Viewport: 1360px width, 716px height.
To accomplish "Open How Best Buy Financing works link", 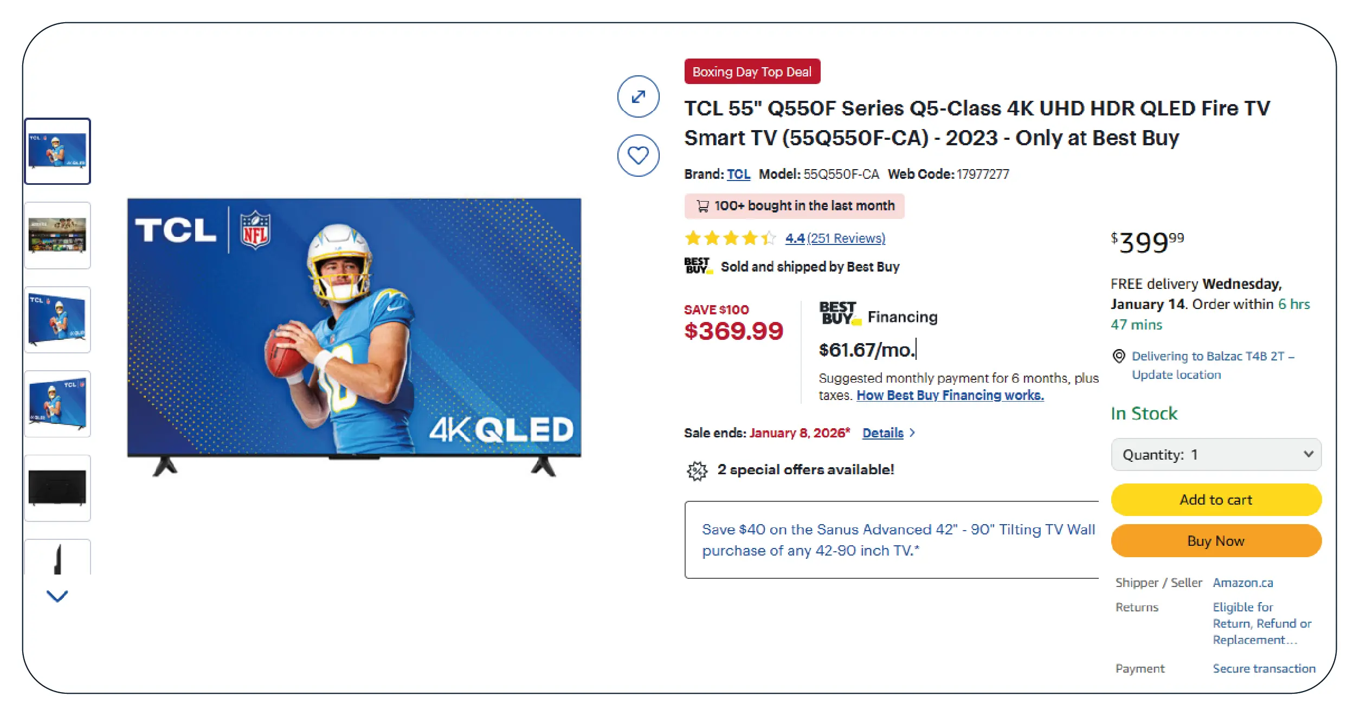I will click(x=950, y=395).
